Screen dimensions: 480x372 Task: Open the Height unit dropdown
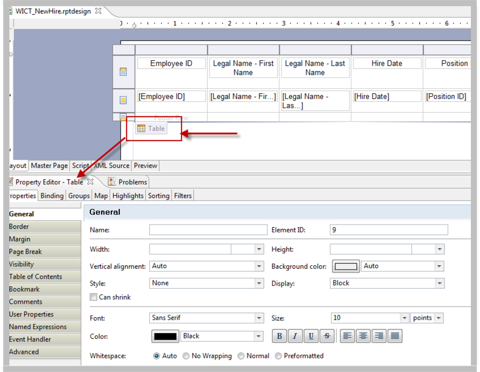pos(440,249)
